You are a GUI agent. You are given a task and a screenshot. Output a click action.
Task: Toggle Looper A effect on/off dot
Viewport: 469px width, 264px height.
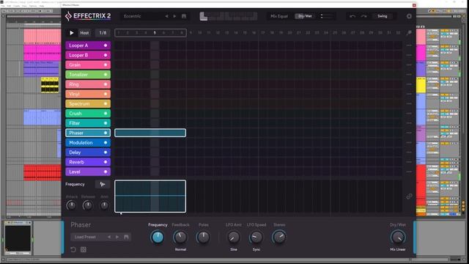(106, 45)
